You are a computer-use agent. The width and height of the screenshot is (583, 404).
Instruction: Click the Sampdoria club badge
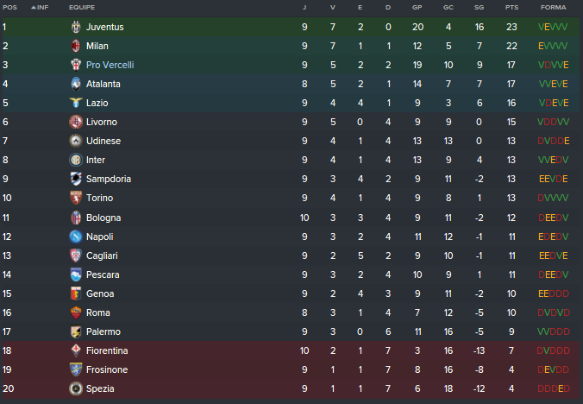75,179
